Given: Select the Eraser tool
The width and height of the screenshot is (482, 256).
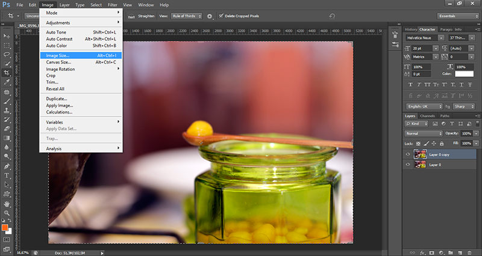Looking at the screenshot, I should tap(7, 128).
